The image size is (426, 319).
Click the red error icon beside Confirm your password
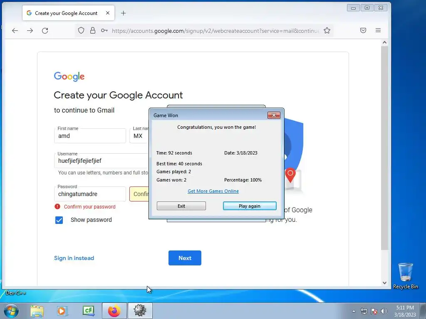(57, 206)
